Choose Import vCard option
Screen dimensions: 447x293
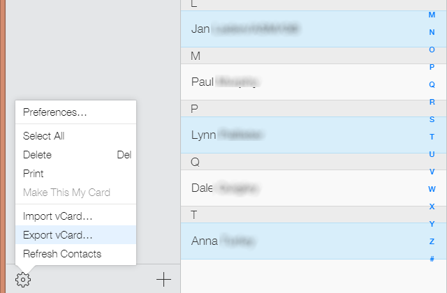(x=57, y=216)
